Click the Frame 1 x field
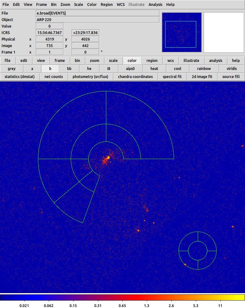 [50, 52]
